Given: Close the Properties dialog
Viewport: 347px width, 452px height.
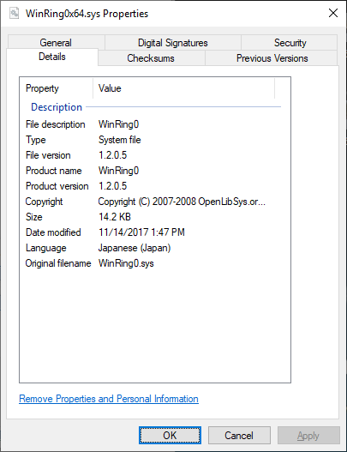Looking at the screenshot, I should [x=333, y=13].
